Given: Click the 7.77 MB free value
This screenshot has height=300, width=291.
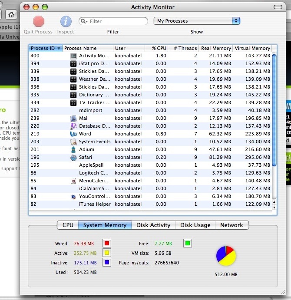Looking at the screenshot, I should click(x=163, y=244).
